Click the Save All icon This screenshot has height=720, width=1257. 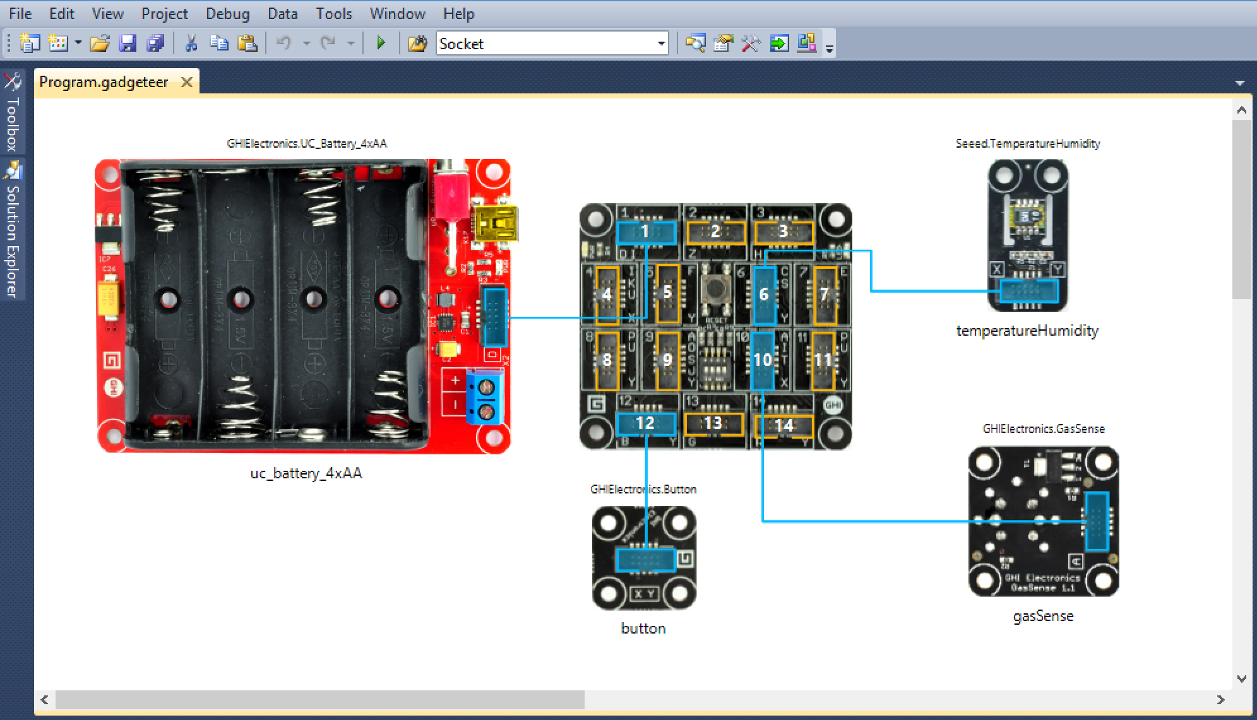[x=155, y=43]
